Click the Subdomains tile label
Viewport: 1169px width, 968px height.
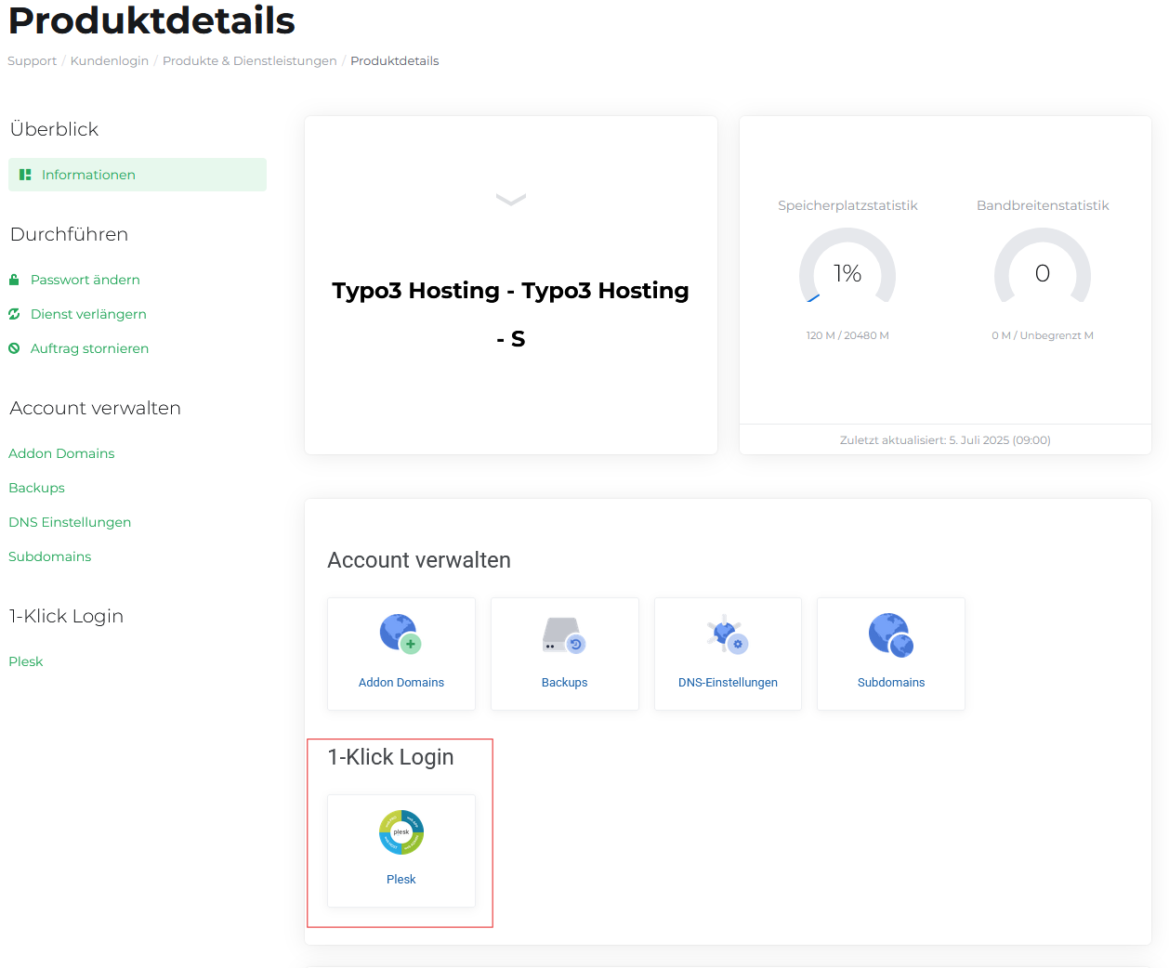coord(891,682)
